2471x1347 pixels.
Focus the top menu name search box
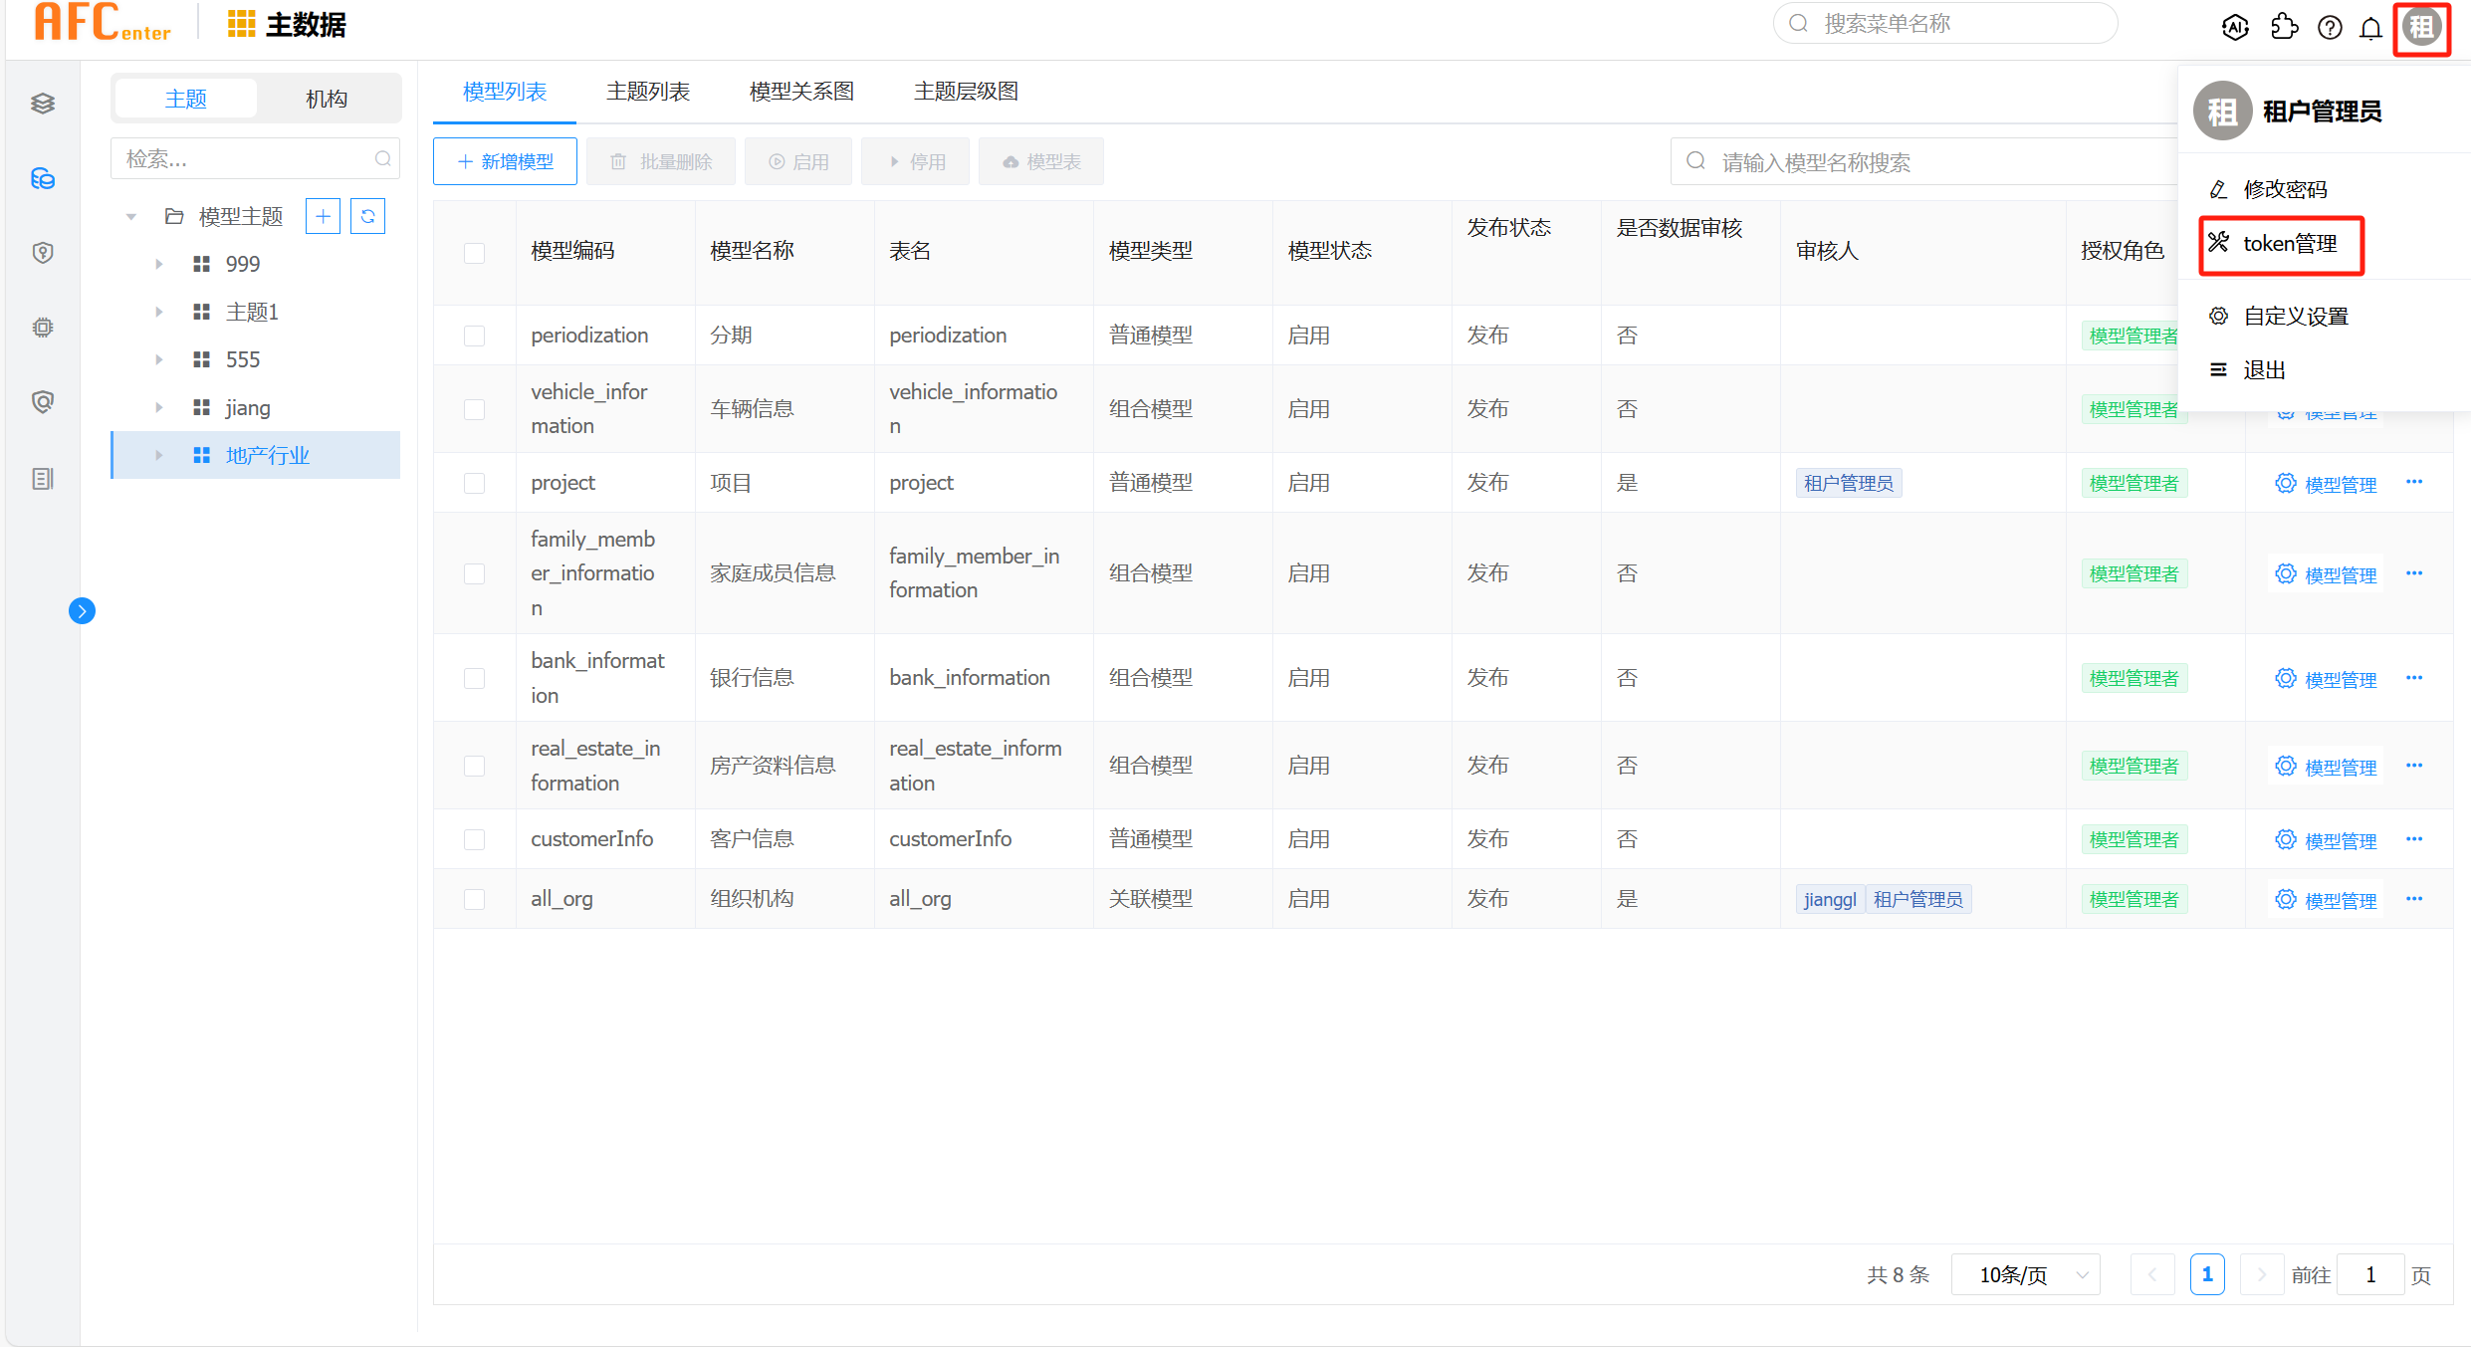coord(1945,23)
